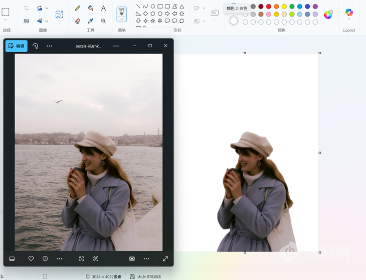The width and height of the screenshot is (366, 280).
Task: Click the 编辑 edit button in Photos
Action: [17, 46]
